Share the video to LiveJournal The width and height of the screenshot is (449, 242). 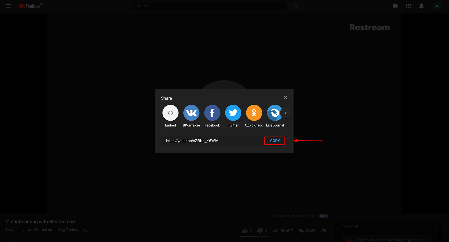click(274, 113)
